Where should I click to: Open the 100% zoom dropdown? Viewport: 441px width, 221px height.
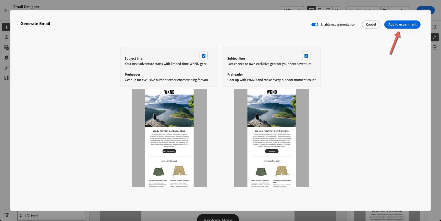pos(292,10)
